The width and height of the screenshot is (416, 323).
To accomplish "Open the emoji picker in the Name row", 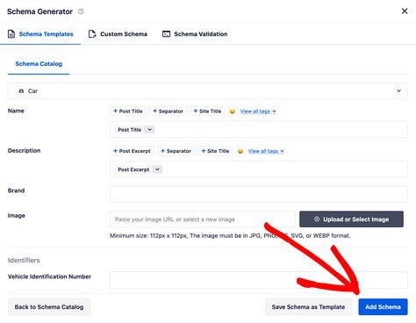I will (233, 111).
